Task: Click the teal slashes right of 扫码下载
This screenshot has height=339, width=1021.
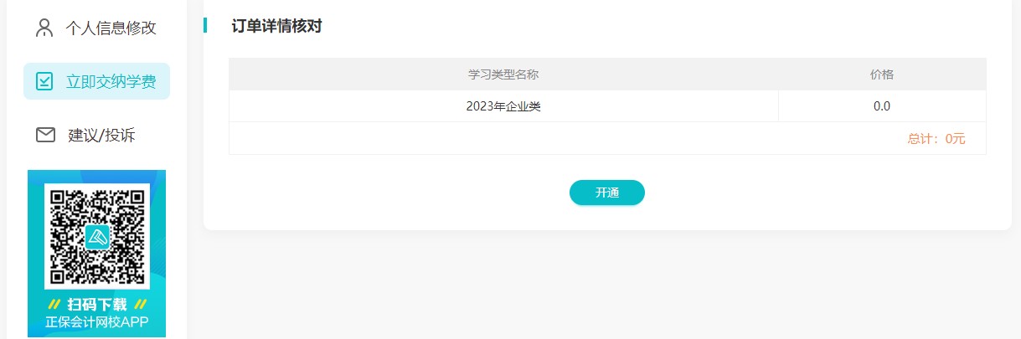Action: 141,305
